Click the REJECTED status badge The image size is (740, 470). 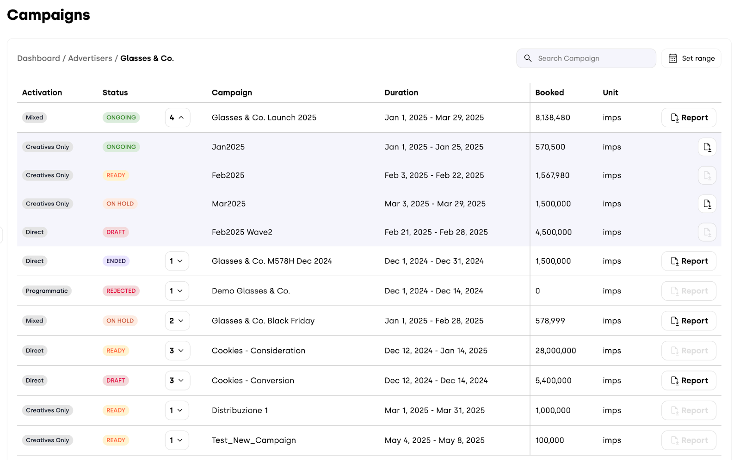click(x=121, y=291)
